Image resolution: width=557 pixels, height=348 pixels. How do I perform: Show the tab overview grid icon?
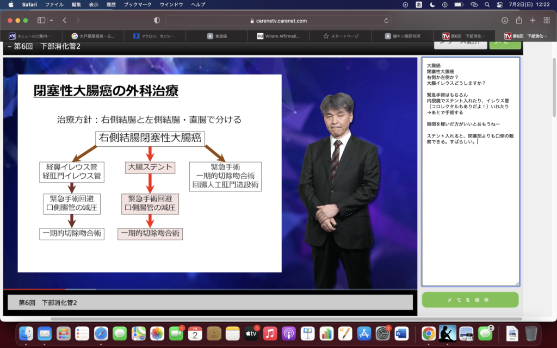[x=547, y=20]
